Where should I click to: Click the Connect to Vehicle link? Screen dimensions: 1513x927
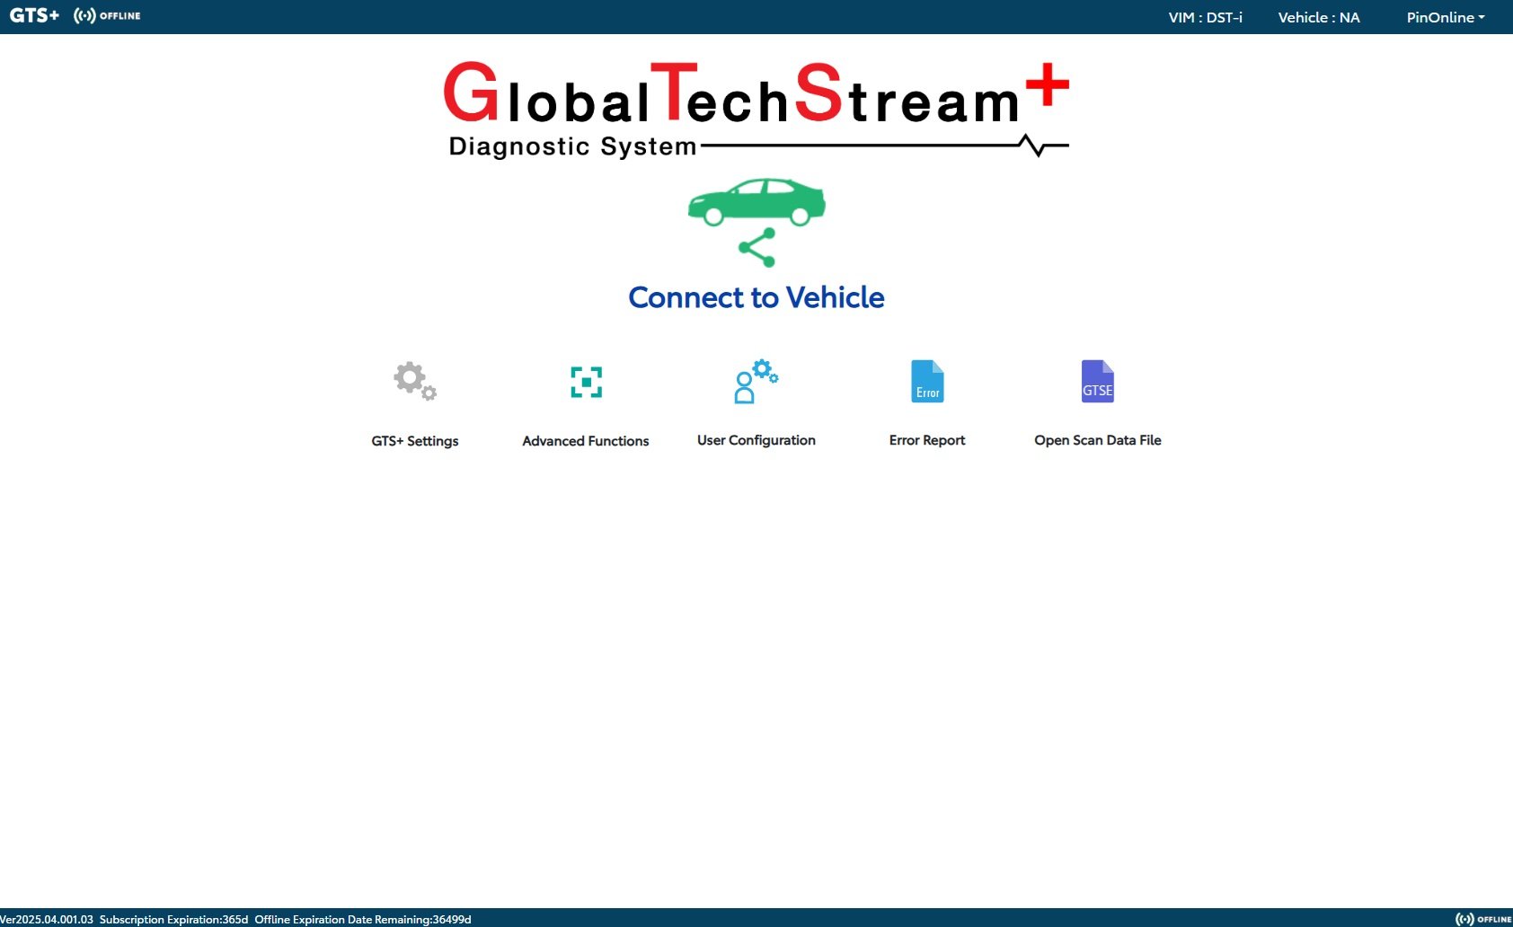[756, 297]
